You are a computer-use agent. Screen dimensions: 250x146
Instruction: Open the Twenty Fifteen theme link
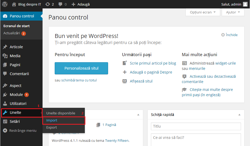117,141
